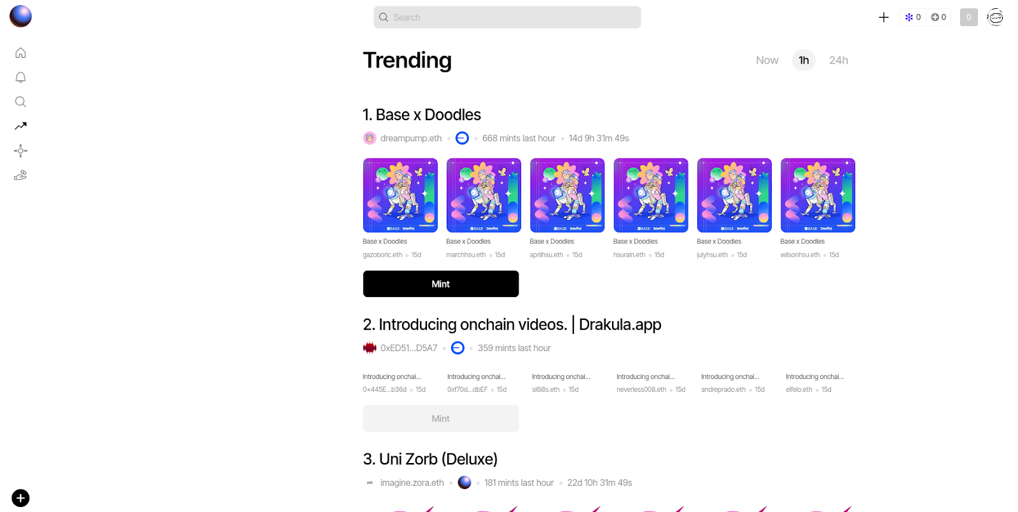Focus the Search input field
1018x512 pixels.
pyautogui.click(x=507, y=17)
